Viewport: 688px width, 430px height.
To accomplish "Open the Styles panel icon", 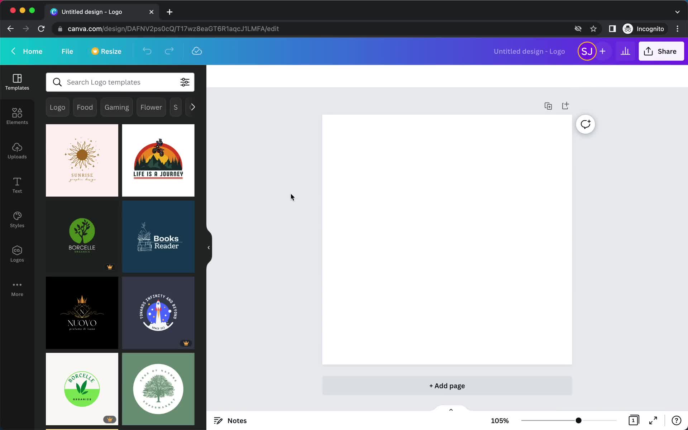I will pos(17,219).
